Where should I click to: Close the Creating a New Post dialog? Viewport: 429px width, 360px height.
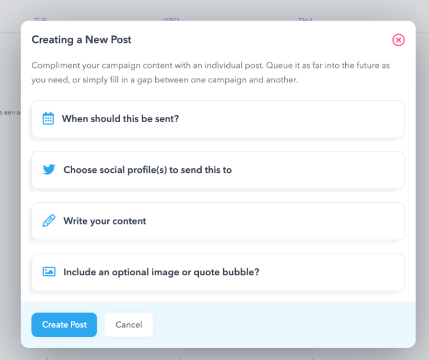click(x=398, y=40)
